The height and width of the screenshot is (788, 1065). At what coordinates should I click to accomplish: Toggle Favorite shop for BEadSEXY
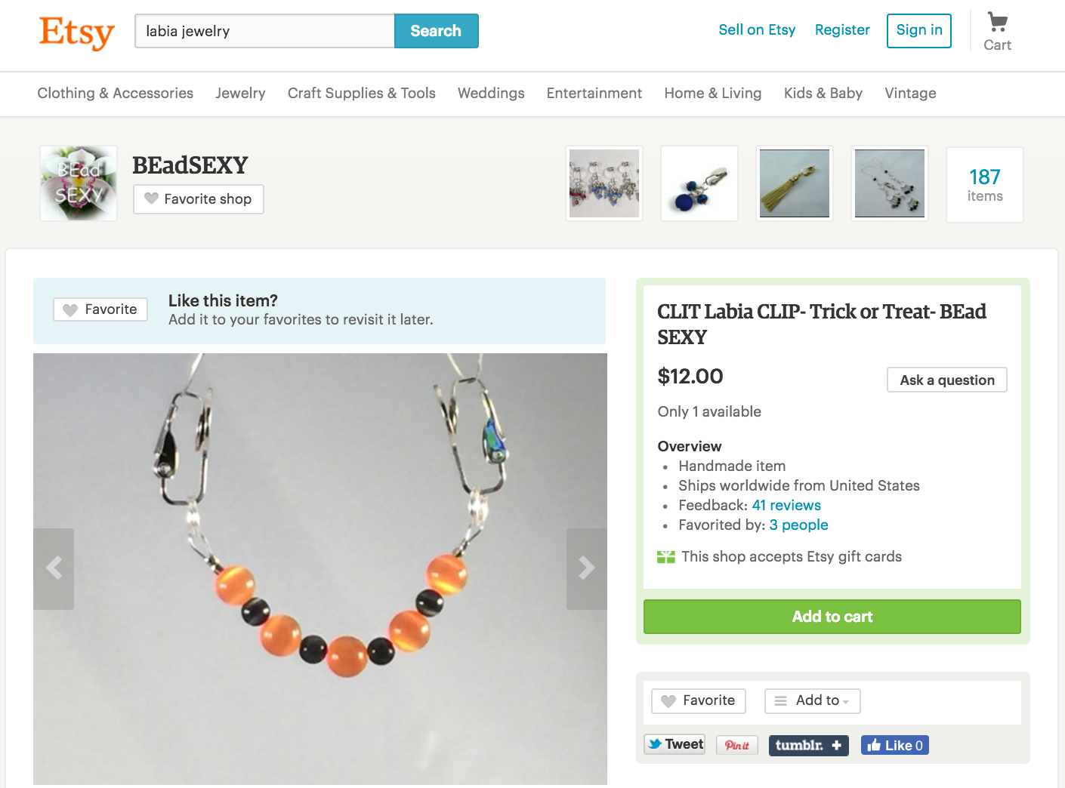click(199, 199)
